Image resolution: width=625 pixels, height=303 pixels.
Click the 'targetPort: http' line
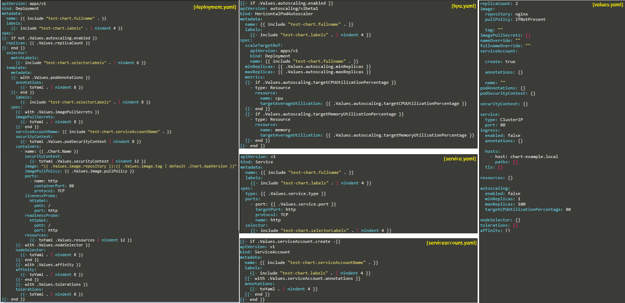(276, 209)
